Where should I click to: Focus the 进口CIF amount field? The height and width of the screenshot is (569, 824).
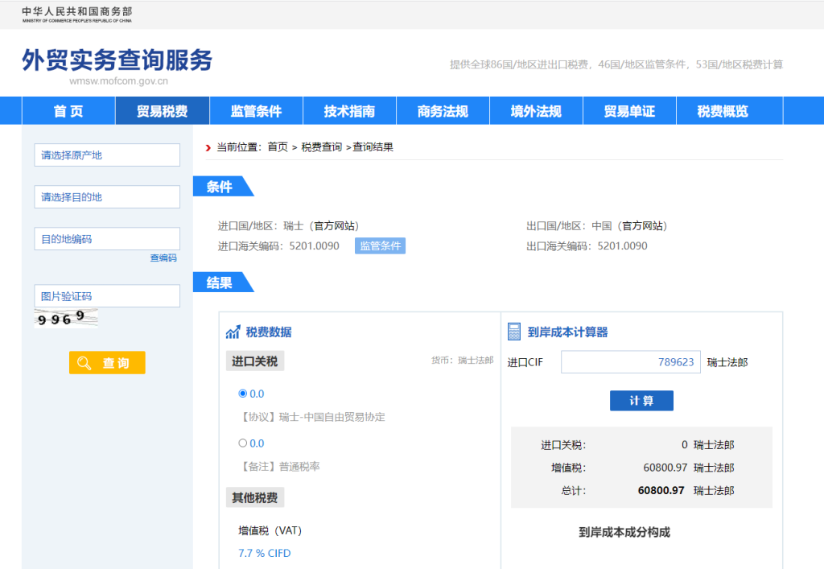coord(631,362)
